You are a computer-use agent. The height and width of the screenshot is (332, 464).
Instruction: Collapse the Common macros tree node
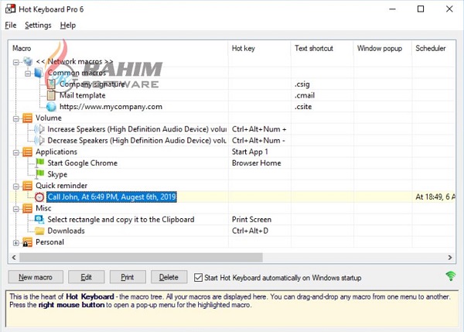pos(28,74)
